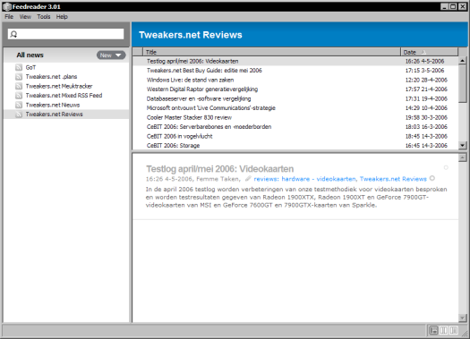The height and width of the screenshot is (339, 470).
Task: Click the preview pane scroll up arrow
Action: pos(463,157)
